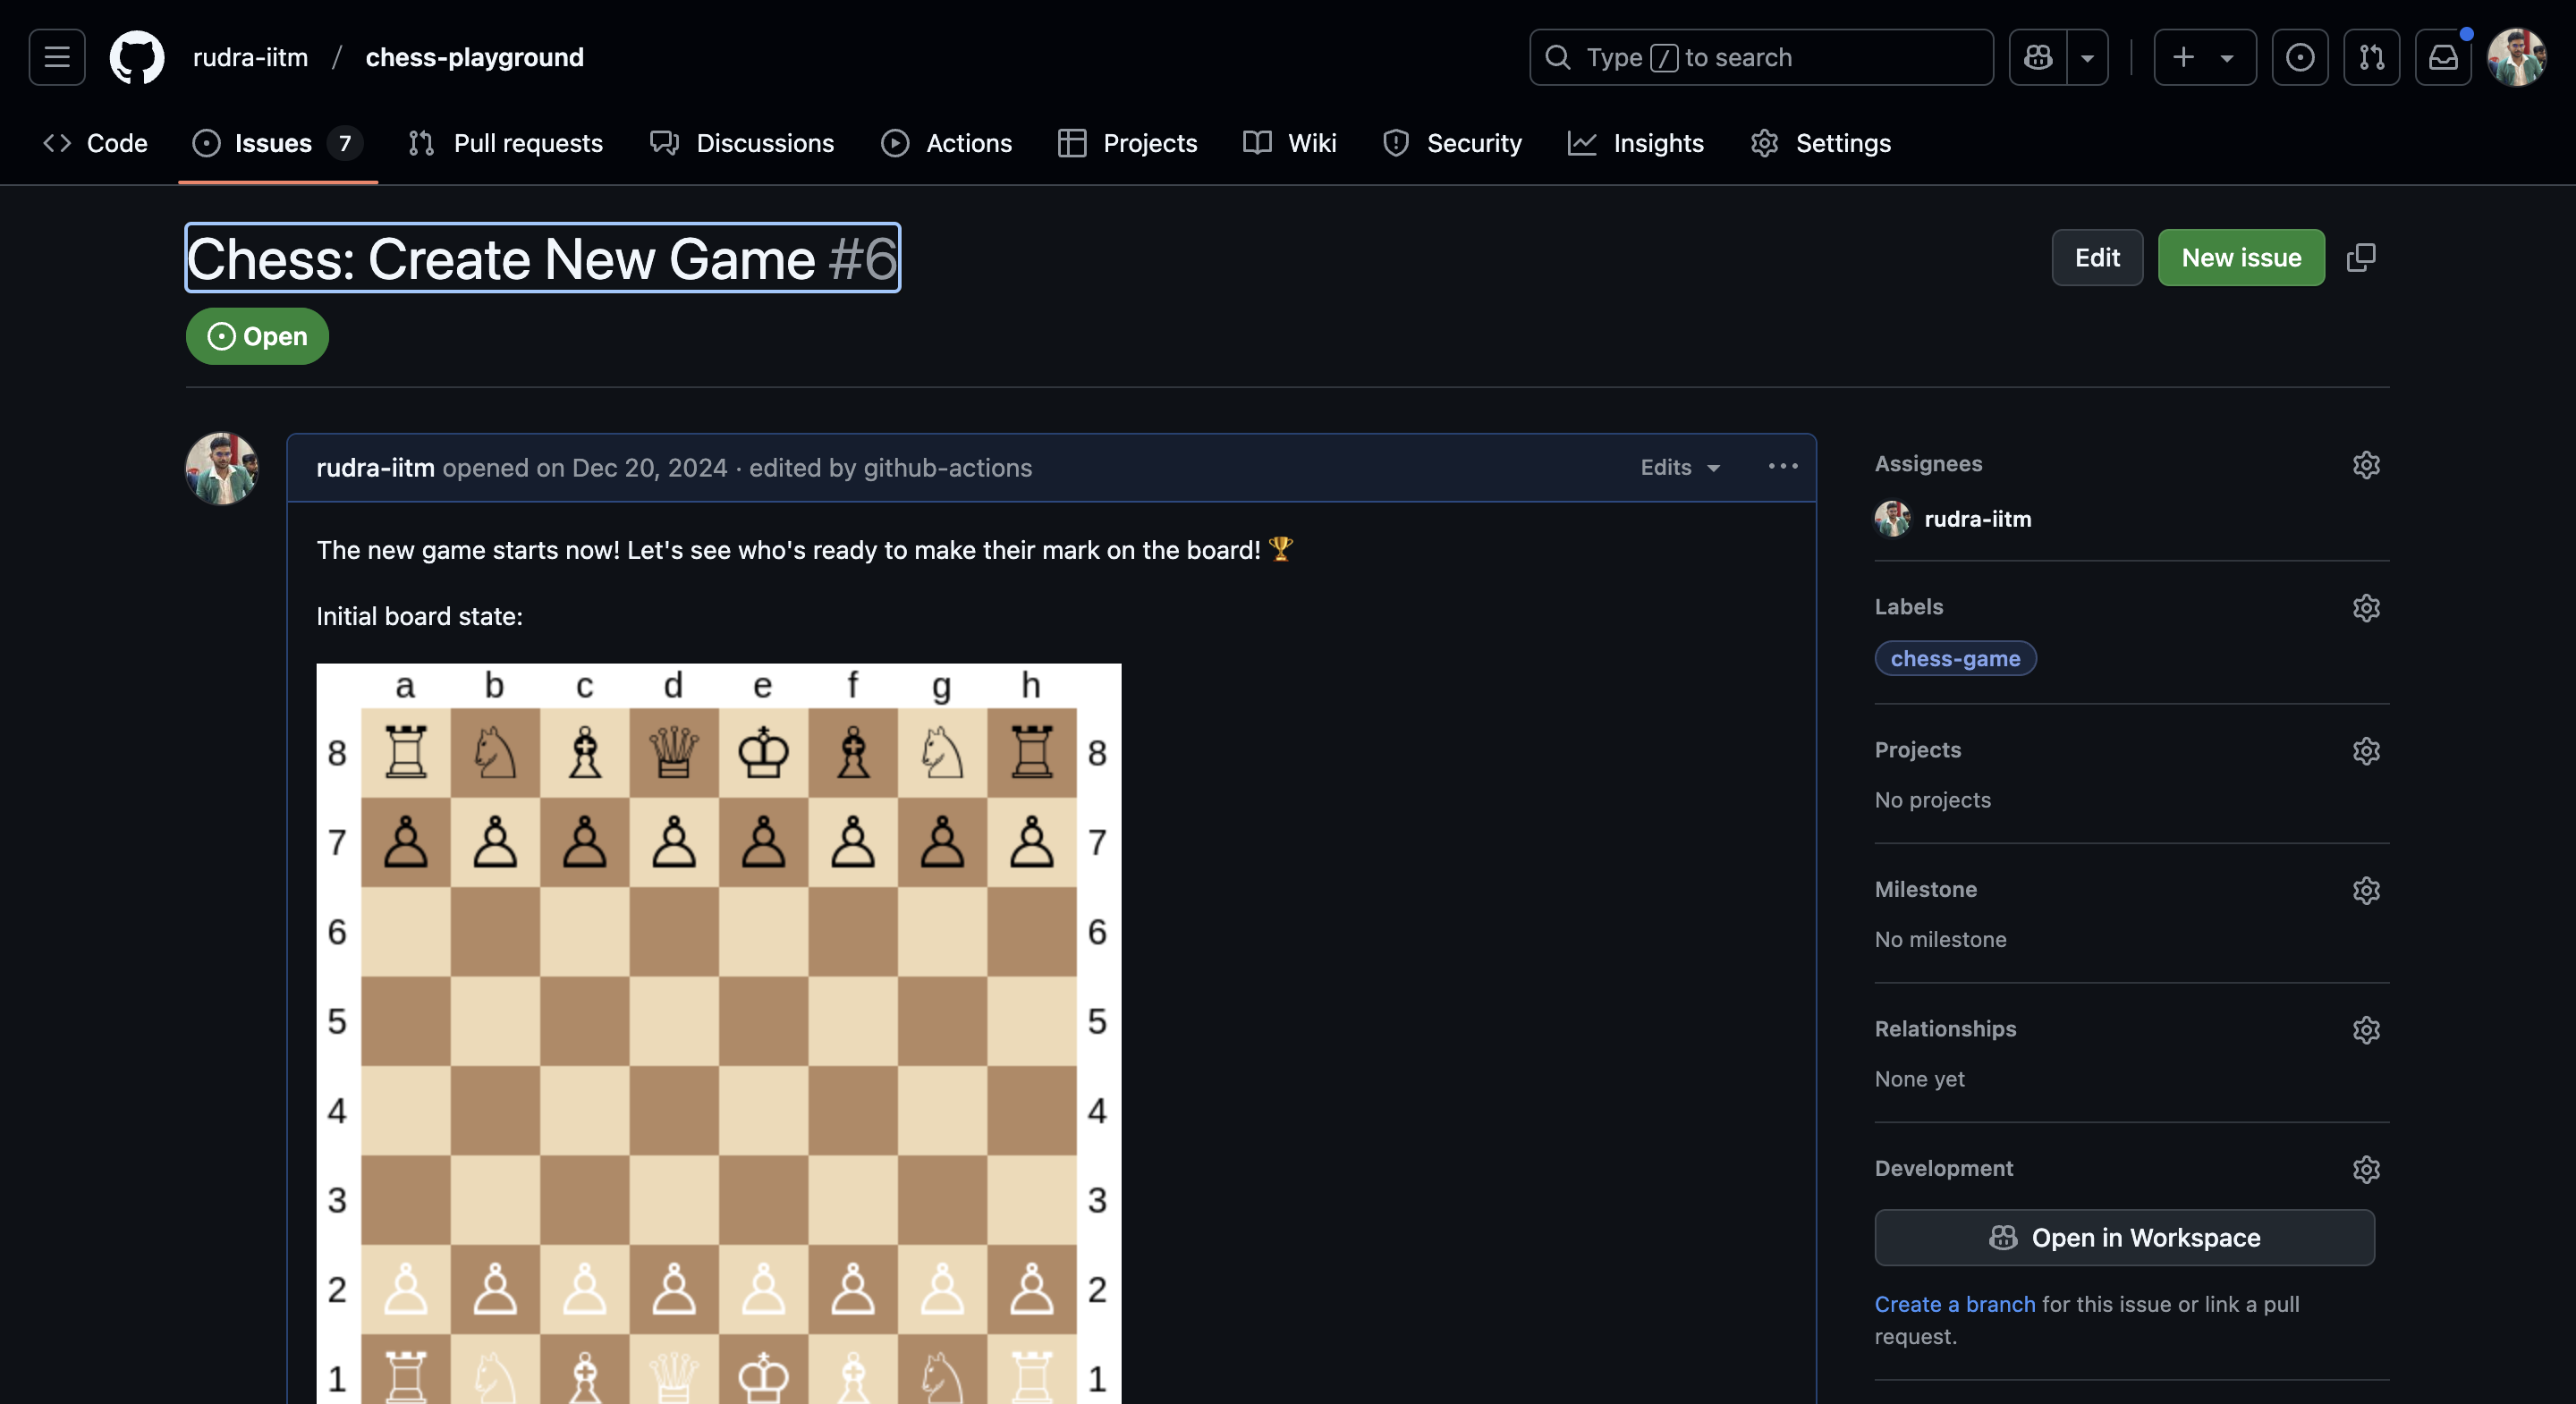The height and width of the screenshot is (1404, 2576).
Task: Click the issues icon in header
Action: pos(2299,57)
